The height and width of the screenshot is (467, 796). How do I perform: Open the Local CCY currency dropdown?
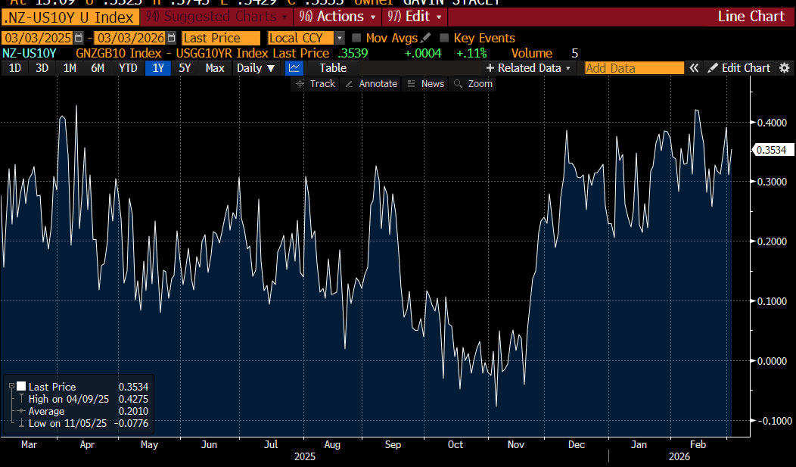pos(340,38)
